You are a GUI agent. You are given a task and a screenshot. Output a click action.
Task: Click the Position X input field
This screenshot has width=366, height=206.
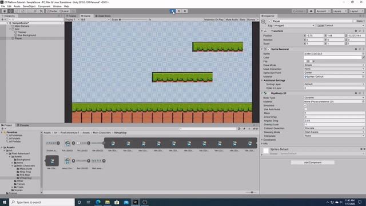click(315, 35)
